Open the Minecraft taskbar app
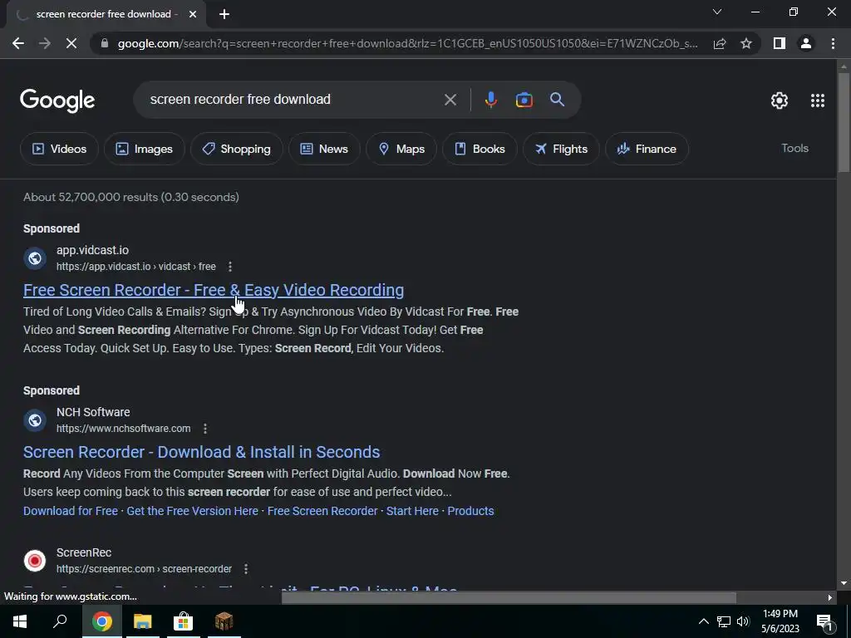The width and height of the screenshot is (851, 638). pos(224,621)
